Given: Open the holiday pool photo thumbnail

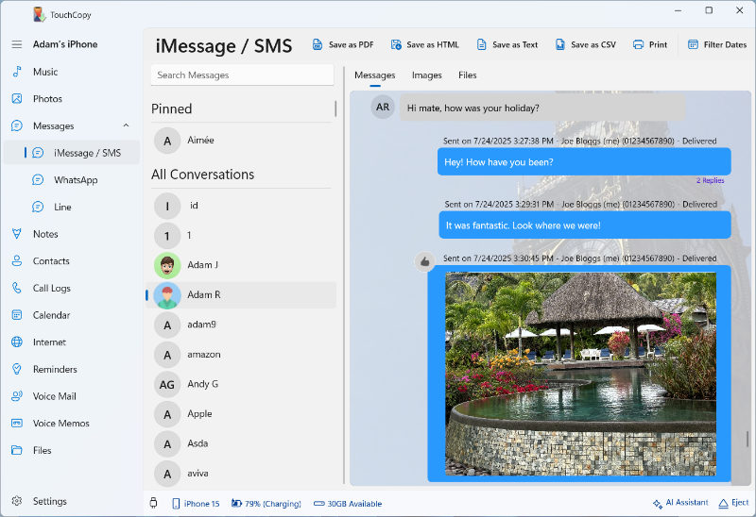Looking at the screenshot, I should pos(580,374).
